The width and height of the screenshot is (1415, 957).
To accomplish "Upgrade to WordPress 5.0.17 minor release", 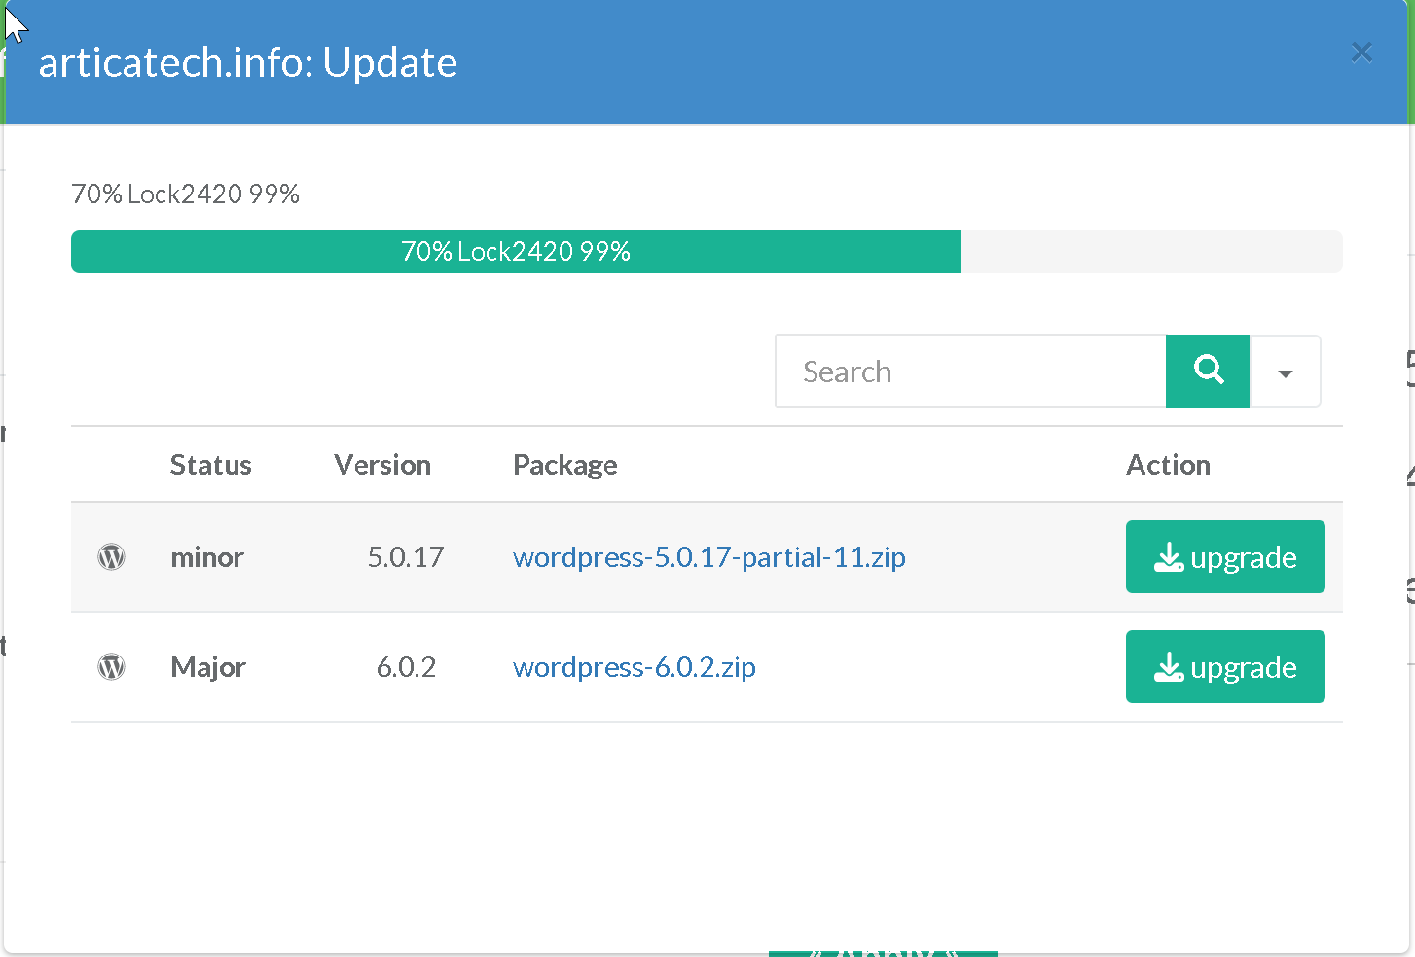I will [x=1224, y=557].
